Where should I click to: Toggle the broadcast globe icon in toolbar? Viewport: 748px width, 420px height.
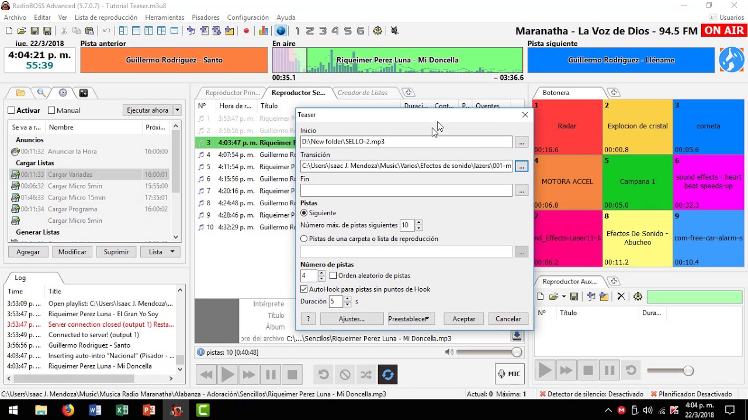[281, 31]
